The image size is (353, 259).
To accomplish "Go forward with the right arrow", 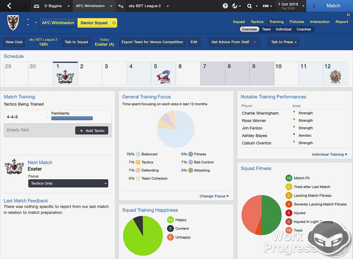I will click(x=24, y=6).
